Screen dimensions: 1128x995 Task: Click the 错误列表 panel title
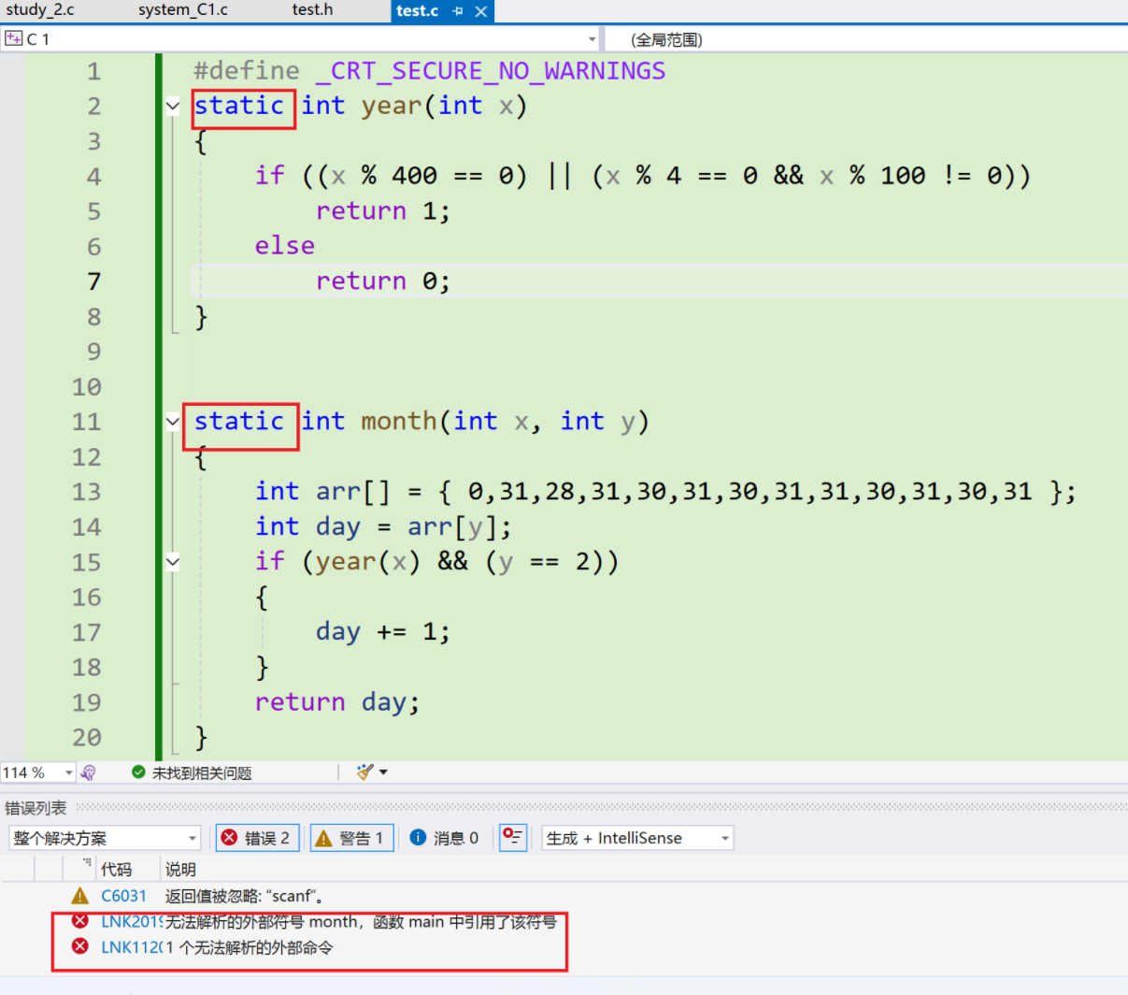(36, 808)
